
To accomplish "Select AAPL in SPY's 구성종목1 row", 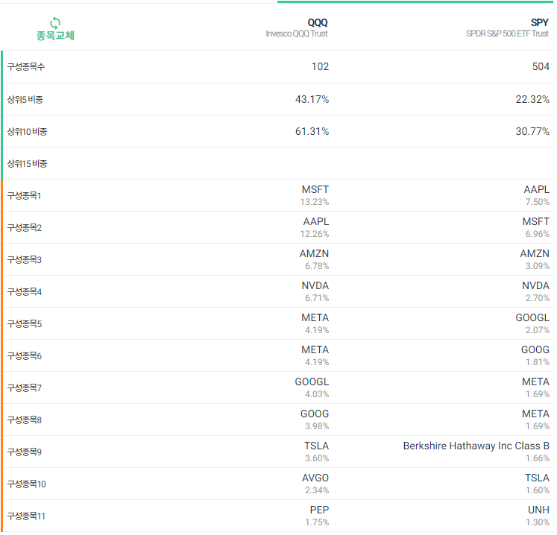I will (x=536, y=189).
